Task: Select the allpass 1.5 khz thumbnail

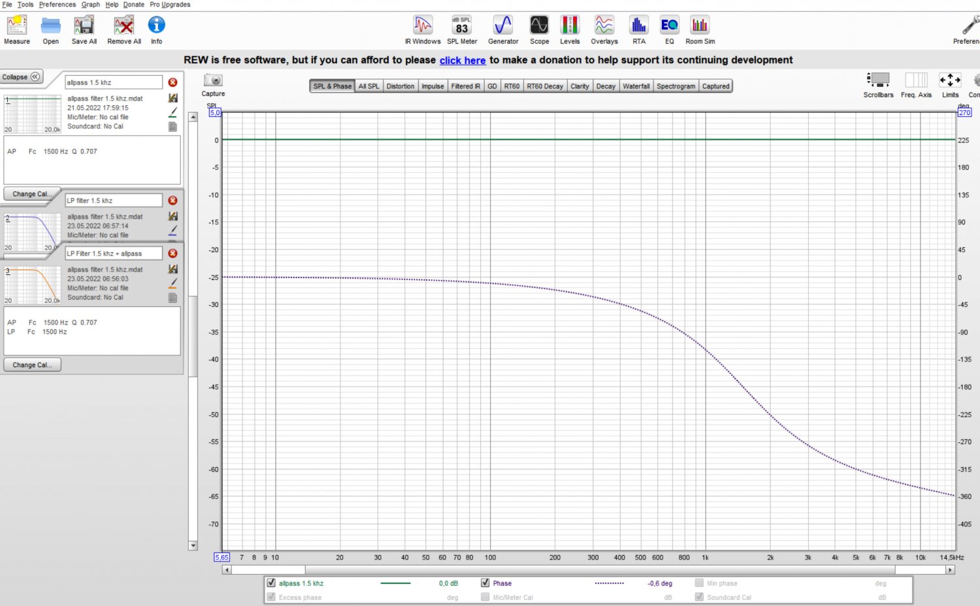Action: (x=32, y=114)
